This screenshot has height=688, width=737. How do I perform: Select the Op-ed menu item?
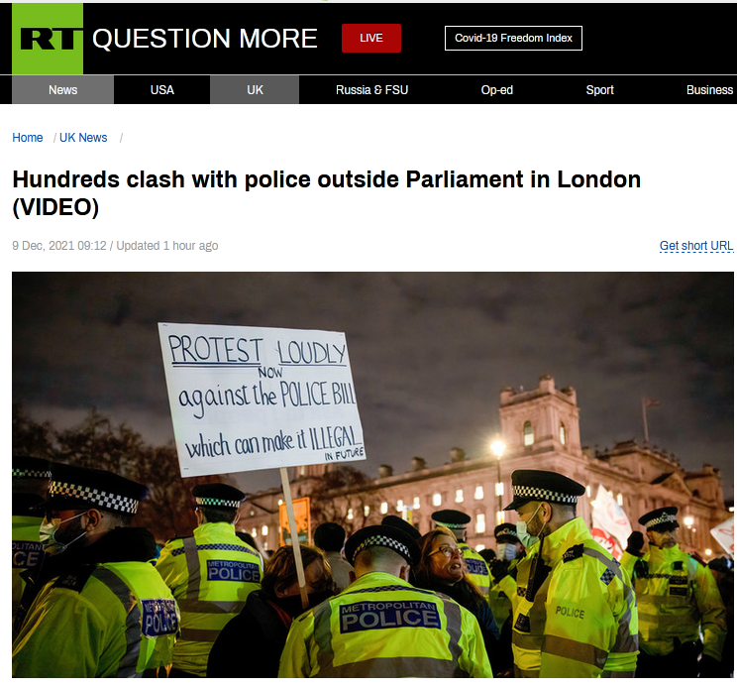(497, 90)
